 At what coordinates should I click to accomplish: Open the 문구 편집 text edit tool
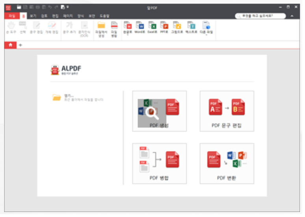tap(36, 28)
